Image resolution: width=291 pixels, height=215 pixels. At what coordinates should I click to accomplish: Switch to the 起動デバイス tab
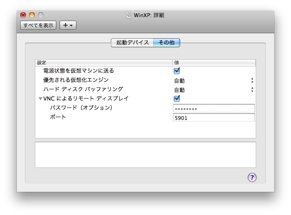132,42
